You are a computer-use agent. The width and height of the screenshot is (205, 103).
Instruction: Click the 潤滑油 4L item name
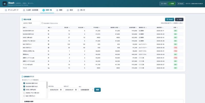(x=26, y=54)
